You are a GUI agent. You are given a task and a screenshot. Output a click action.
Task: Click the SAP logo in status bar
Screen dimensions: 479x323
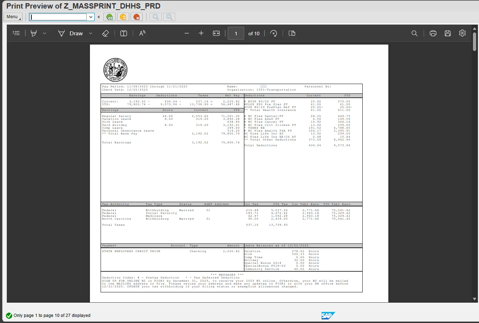(x=328, y=316)
